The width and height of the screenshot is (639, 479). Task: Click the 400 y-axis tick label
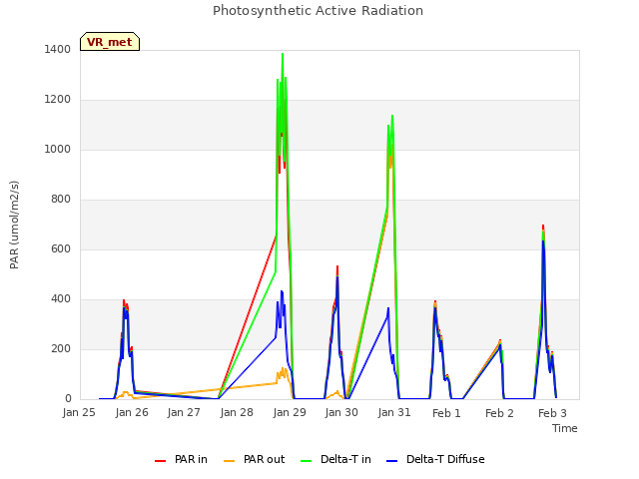coord(61,299)
